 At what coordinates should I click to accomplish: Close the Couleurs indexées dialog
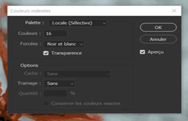pyautogui.click(x=174, y=11)
